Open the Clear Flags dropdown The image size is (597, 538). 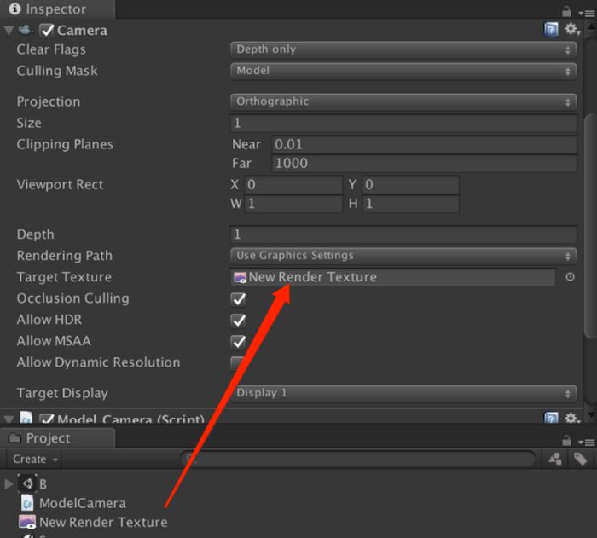pyautogui.click(x=403, y=49)
